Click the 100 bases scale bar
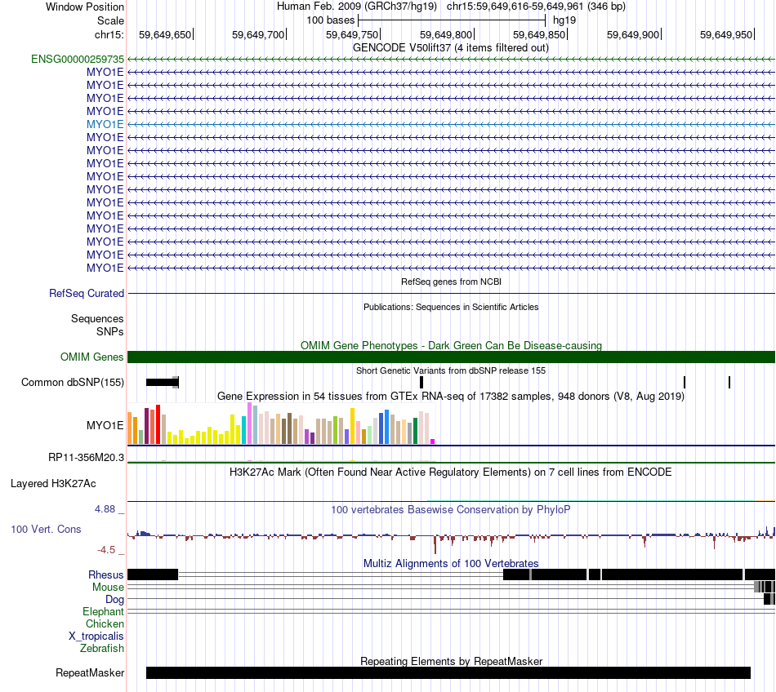 point(452,20)
